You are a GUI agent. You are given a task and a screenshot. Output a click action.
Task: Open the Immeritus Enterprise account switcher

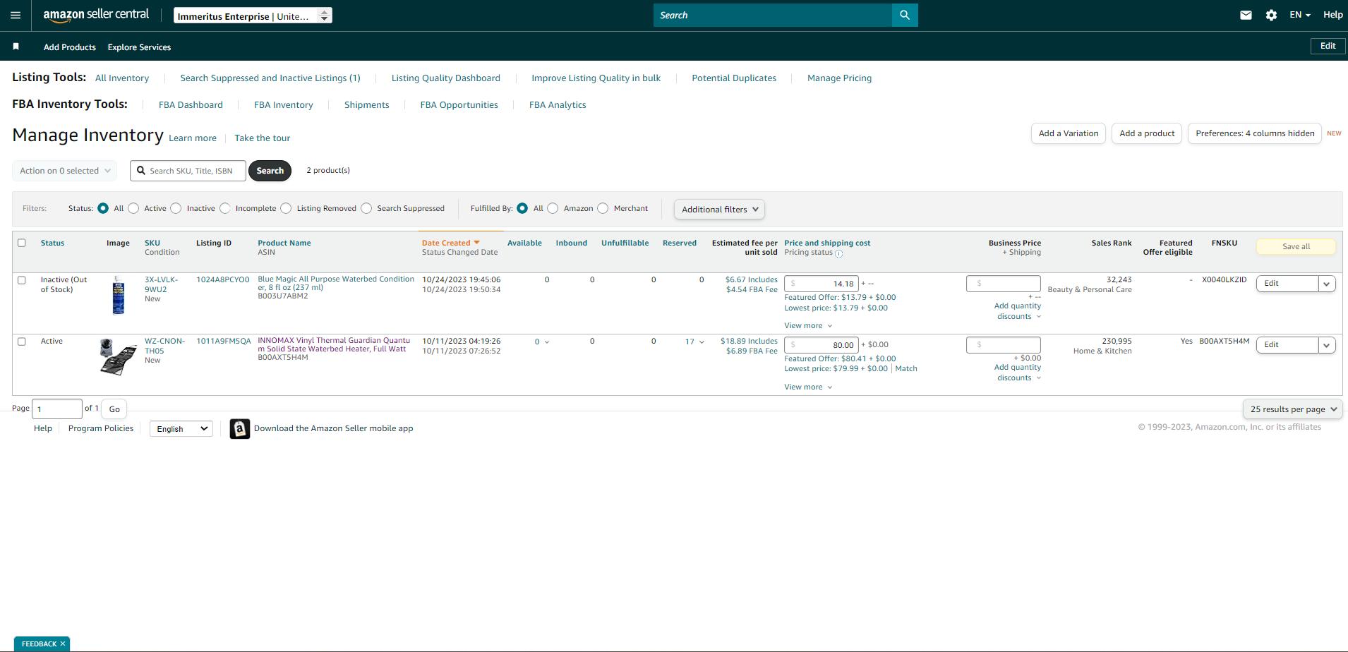coord(253,16)
